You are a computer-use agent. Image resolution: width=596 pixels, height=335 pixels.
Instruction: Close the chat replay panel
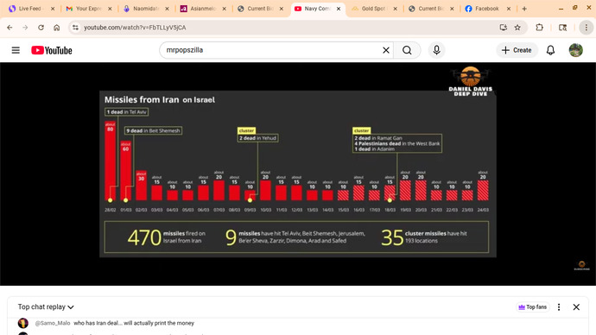tap(576, 307)
